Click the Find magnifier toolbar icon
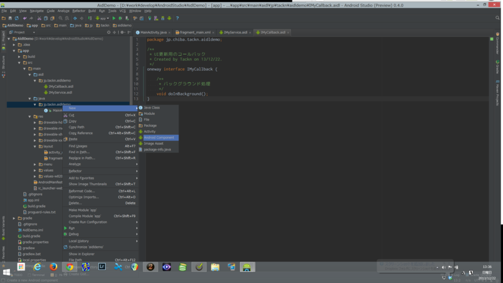503x283 pixels. [60, 18]
